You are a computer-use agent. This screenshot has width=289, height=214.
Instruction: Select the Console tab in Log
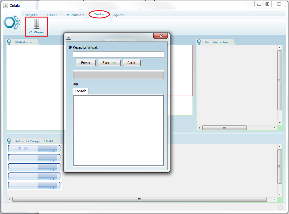pos(81,91)
